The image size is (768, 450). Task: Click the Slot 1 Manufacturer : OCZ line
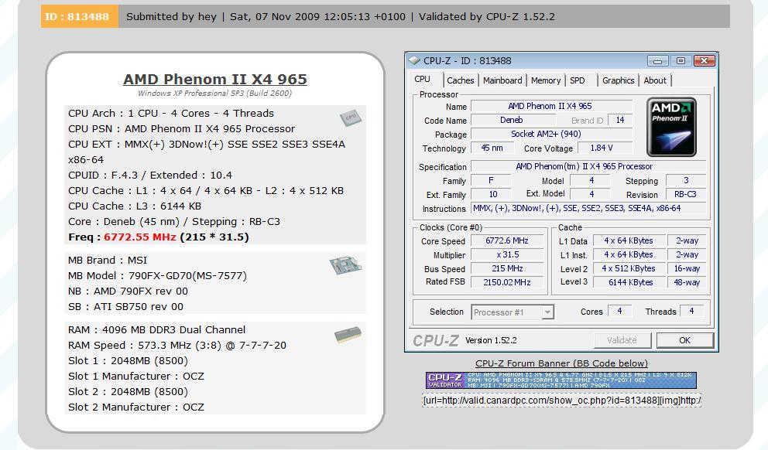135,376
